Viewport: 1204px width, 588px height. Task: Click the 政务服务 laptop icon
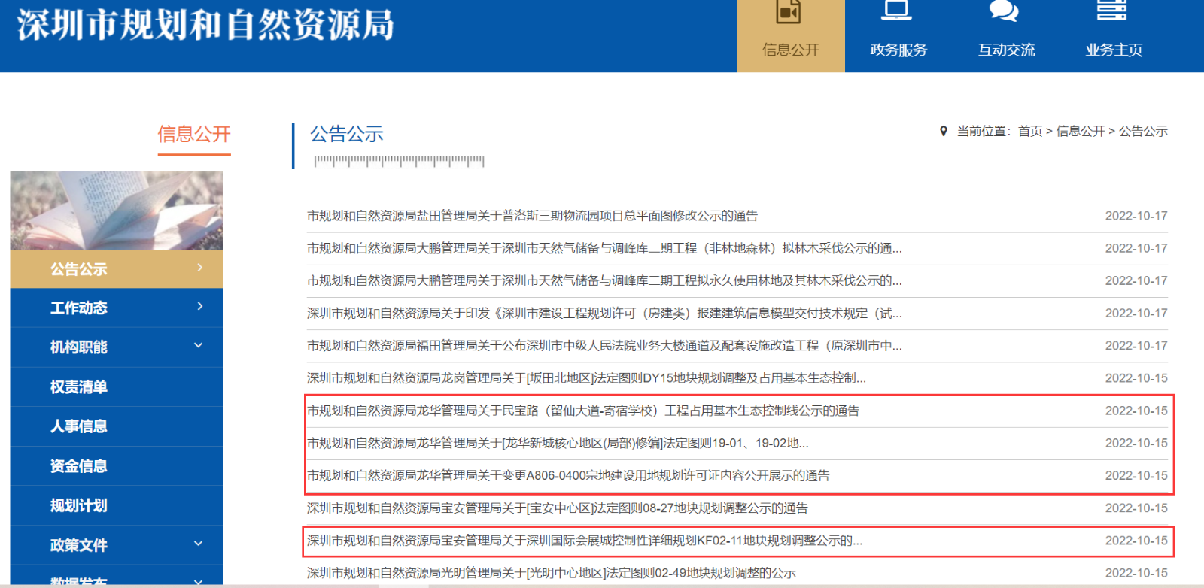(896, 11)
